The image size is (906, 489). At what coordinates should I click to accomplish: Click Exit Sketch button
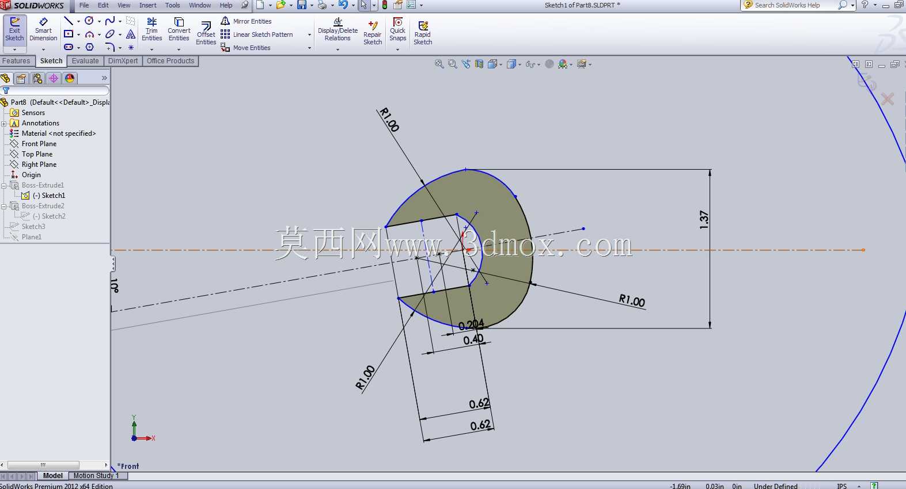14,30
